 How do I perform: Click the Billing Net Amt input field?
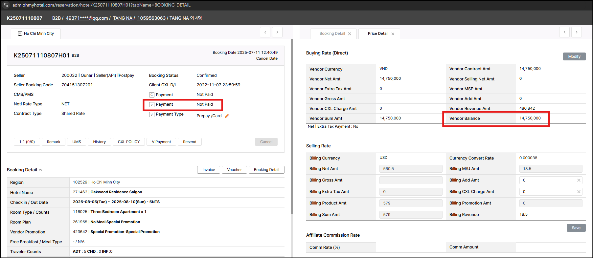411,169
